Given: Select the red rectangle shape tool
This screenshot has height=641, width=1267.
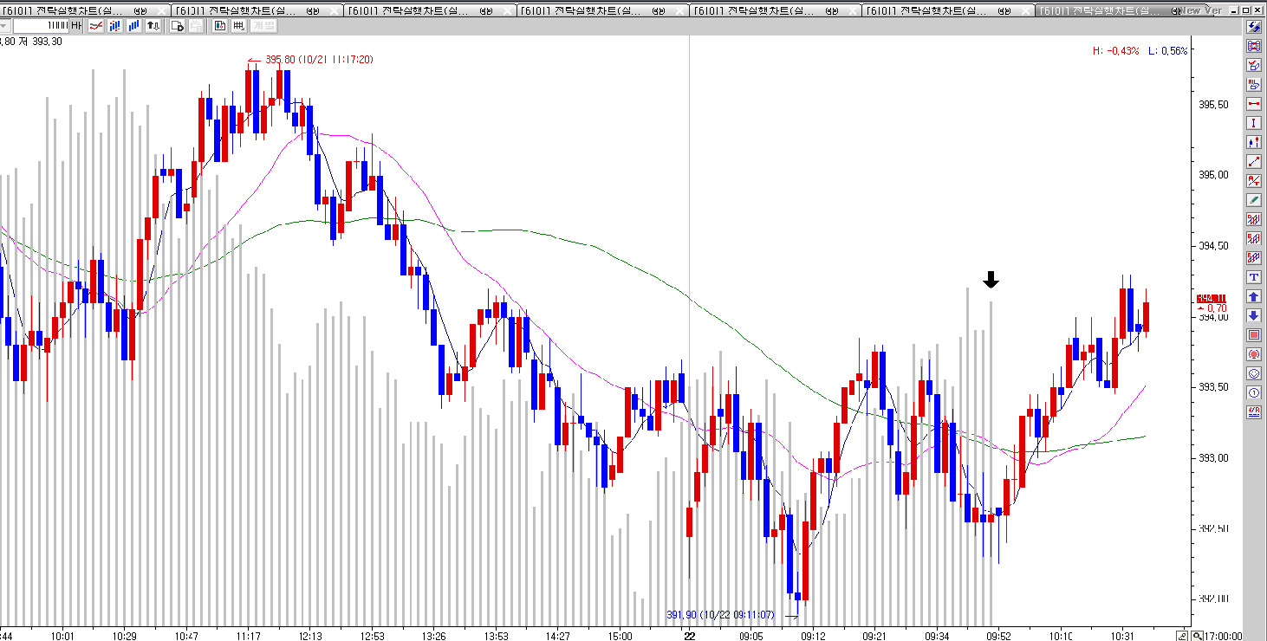Looking at the screenshot, I should point(1253,335).
